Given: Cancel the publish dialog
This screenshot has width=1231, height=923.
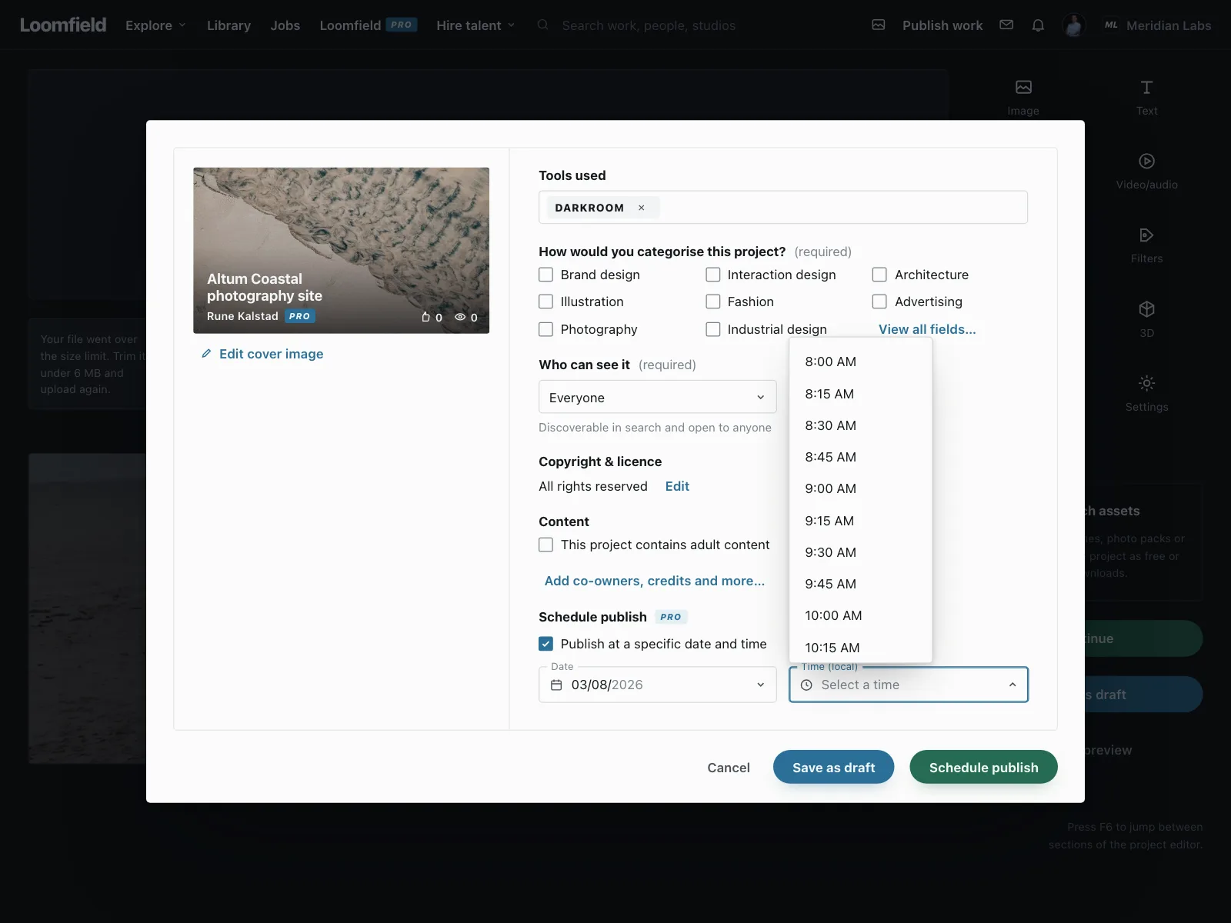Looking at the screenshot, I should pos(729,768).
